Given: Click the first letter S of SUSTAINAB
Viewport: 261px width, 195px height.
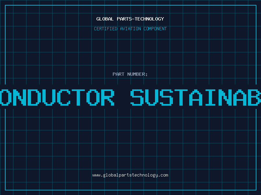Looking at the screenshot, I should [137, 97].
